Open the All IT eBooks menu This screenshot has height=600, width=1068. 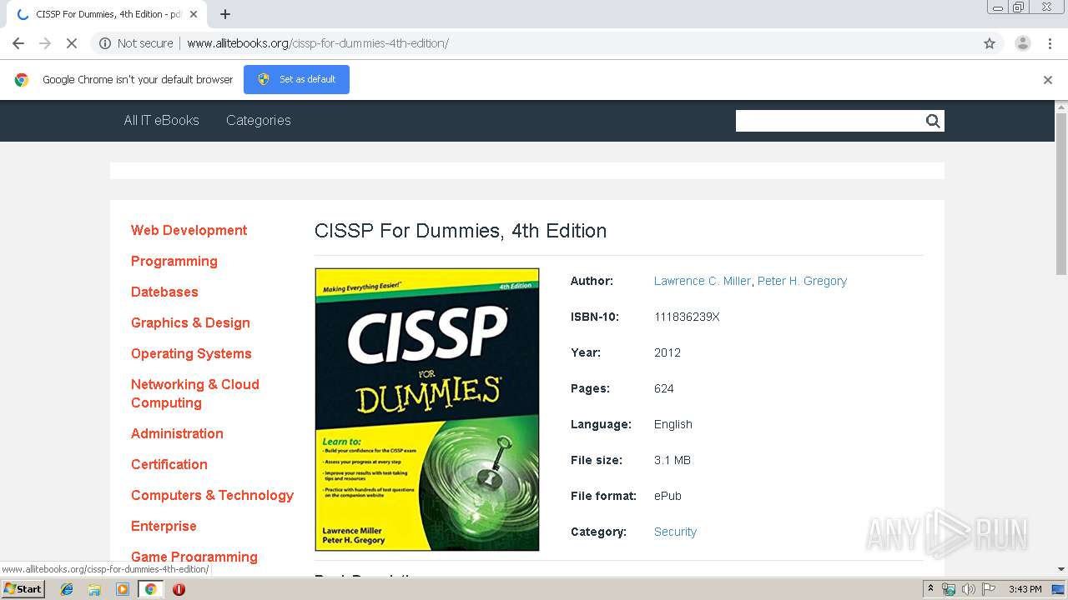(x=161, y=120)
